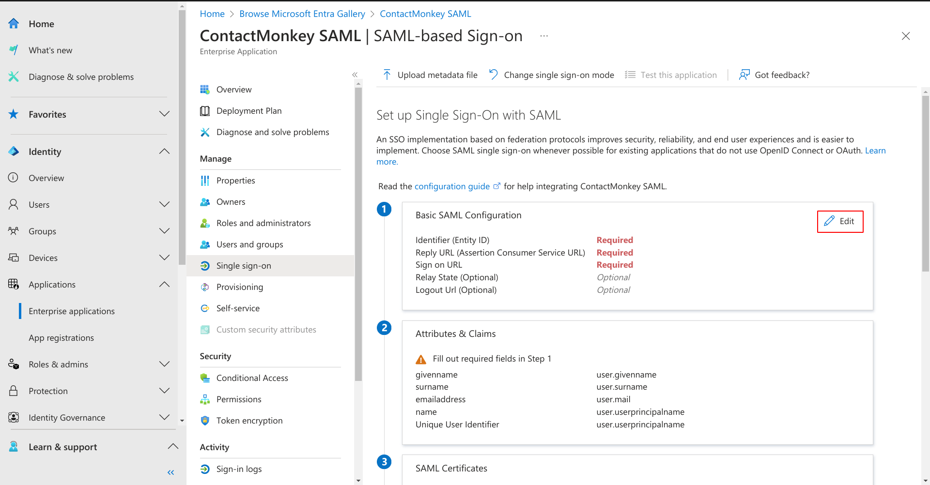The height and width of the screenshot is (485, 930).
Task: Click the What's new rocket icon
Action: click(x=14, y=50)
